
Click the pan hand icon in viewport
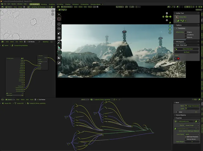point(170,26)
